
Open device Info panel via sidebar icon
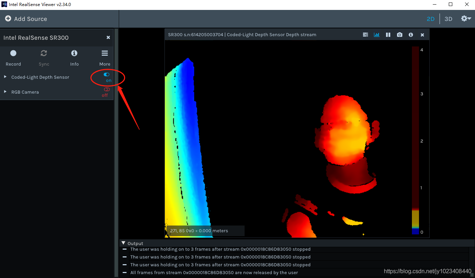click(74, 53)
